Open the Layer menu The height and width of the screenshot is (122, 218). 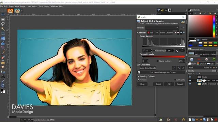(x=29, y=6)
